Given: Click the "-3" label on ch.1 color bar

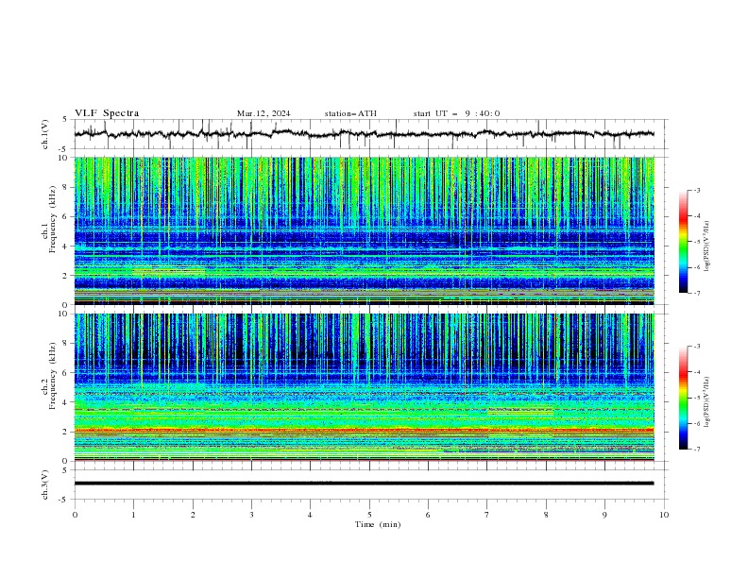Looking at the screenshot, I should 697,190.
